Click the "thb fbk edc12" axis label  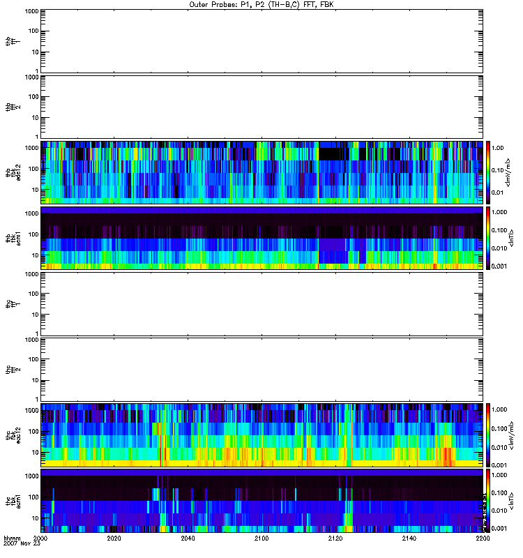13,172
